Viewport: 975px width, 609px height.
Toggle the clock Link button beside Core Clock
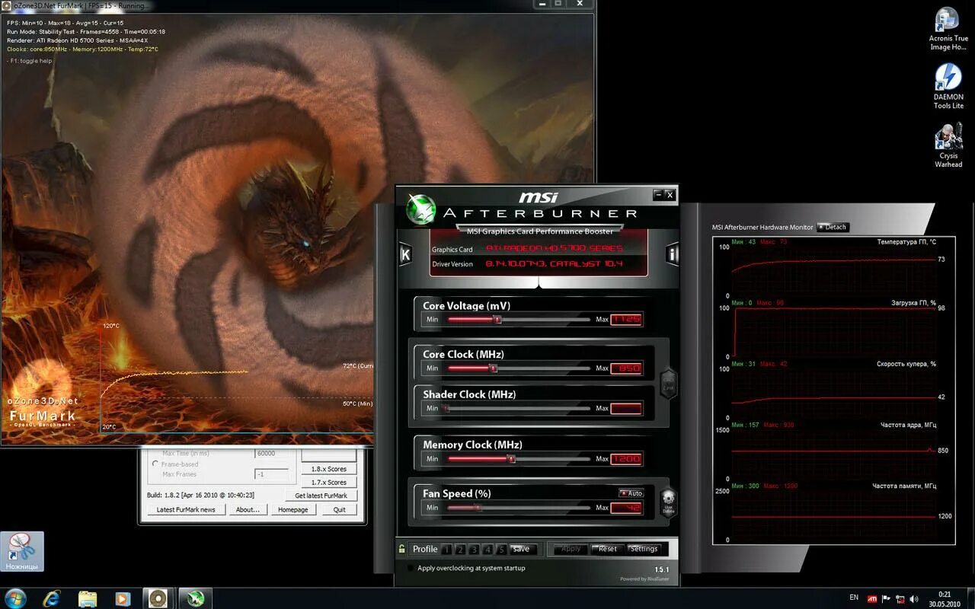coord(668,382)
